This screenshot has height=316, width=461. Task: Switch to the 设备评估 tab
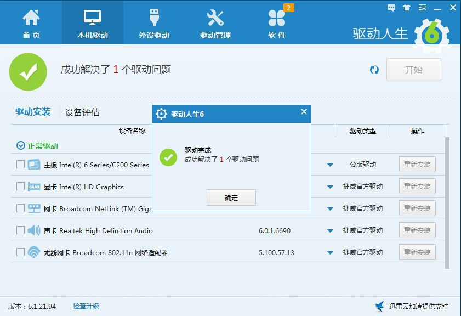(x=82, y=112)
